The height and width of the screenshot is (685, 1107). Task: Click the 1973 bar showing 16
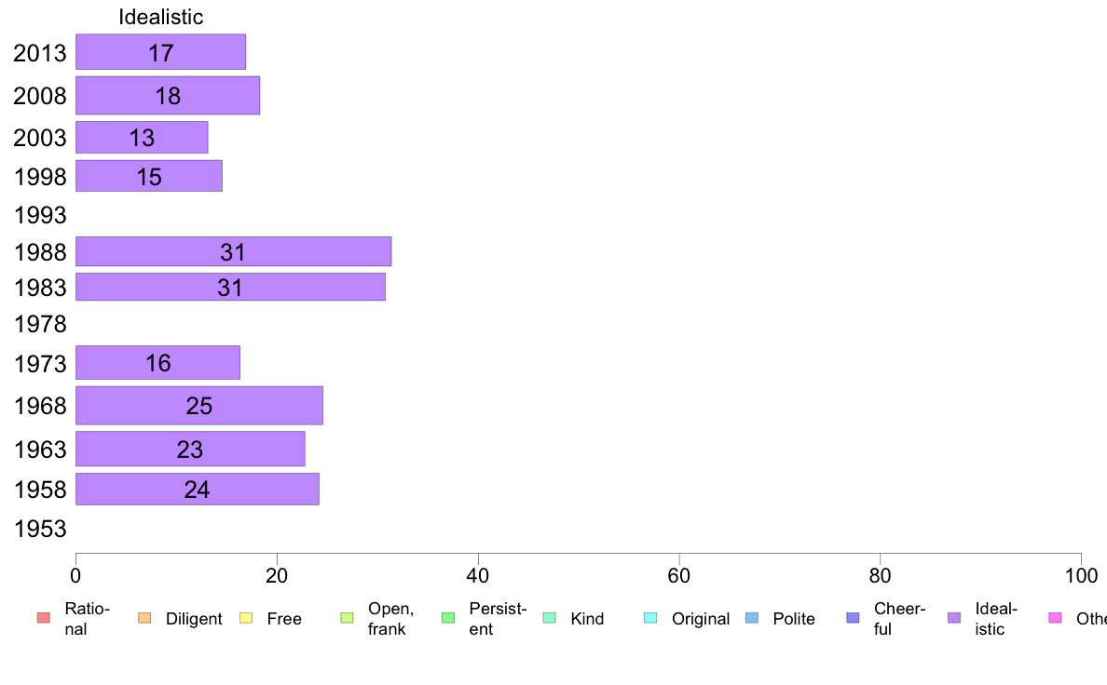point(158,363)
